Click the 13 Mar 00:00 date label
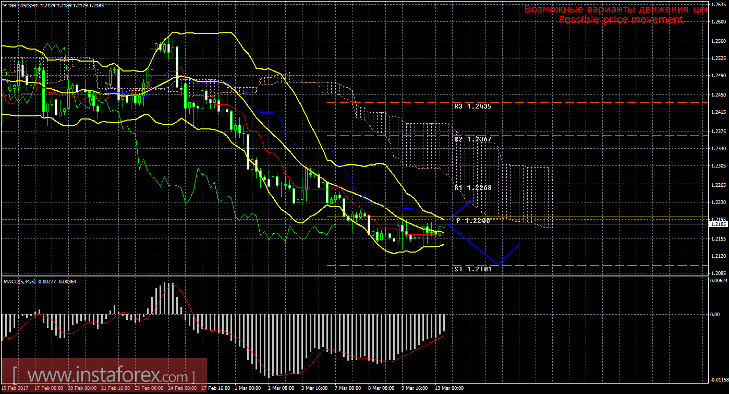The height and width of the screenshot is (394, 729). click(449, 389)
